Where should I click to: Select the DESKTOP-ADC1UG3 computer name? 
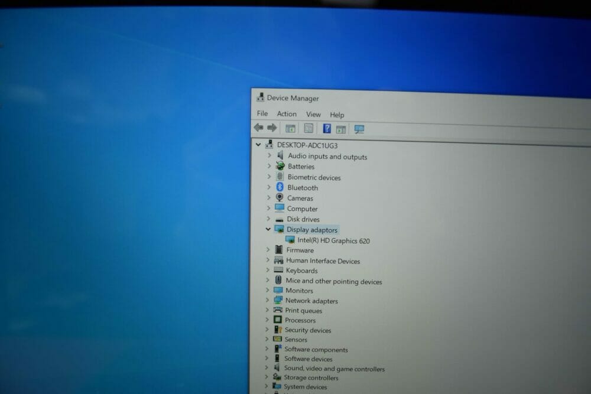point(307,145)
